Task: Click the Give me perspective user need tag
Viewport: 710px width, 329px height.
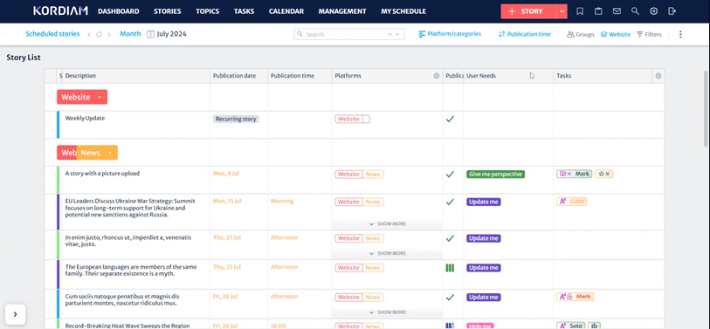Action: click(495, 175)
